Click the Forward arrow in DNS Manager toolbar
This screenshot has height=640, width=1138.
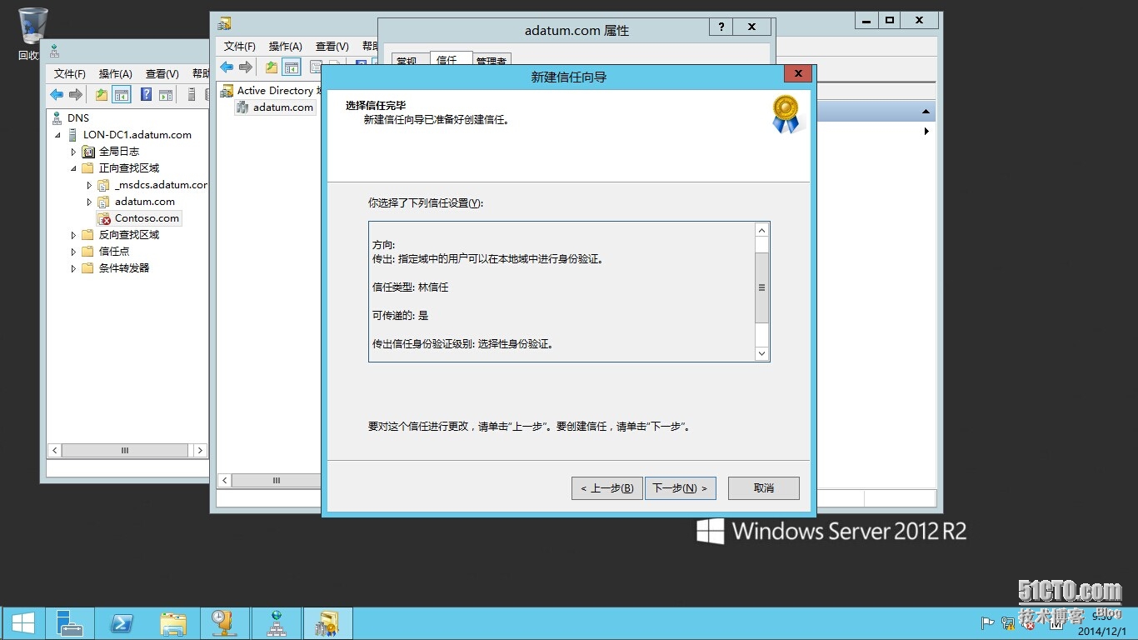tap(75, 95)
